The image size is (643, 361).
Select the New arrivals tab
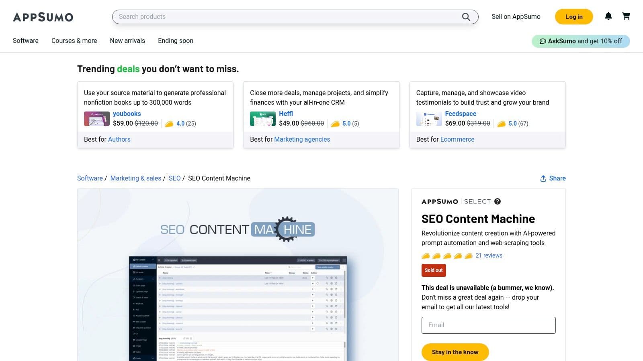[127, 41]
